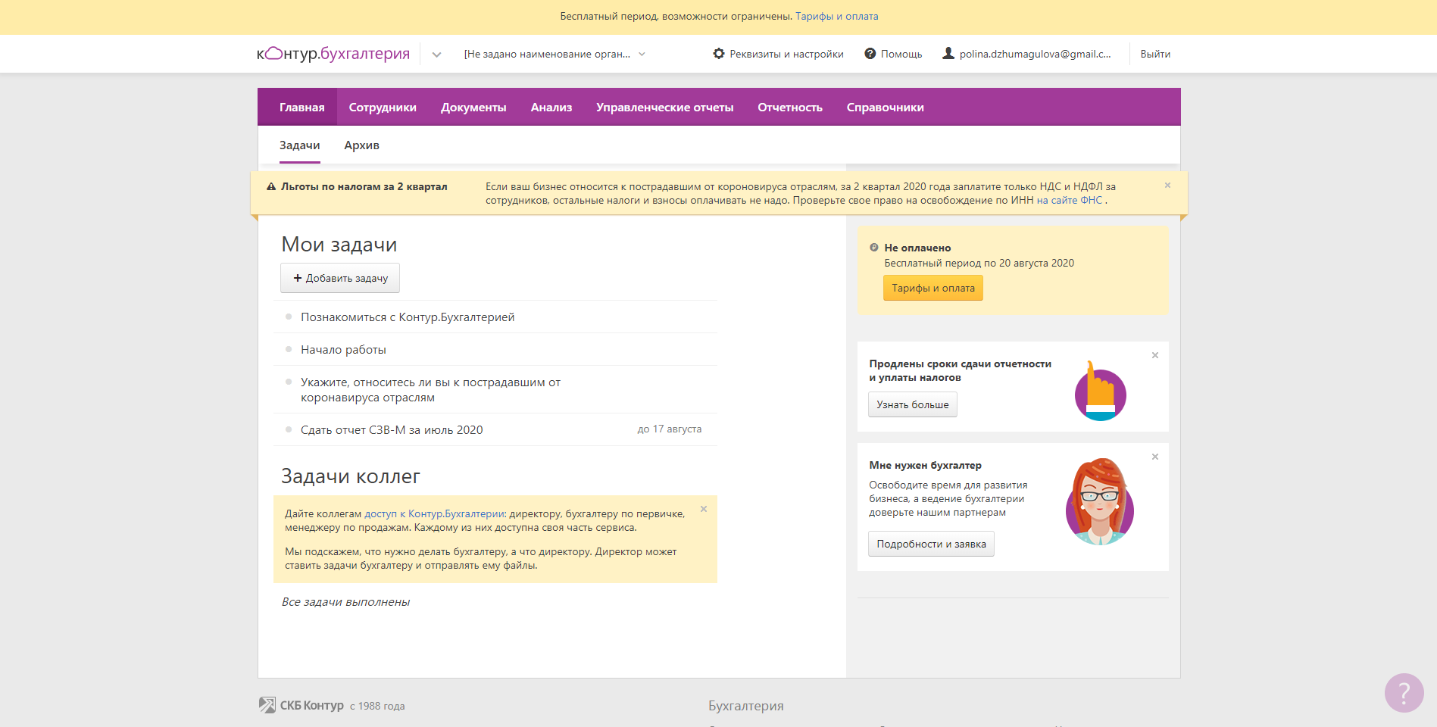
Task: Click the Бухгалтерия footer heading
Action: point(746,706)
